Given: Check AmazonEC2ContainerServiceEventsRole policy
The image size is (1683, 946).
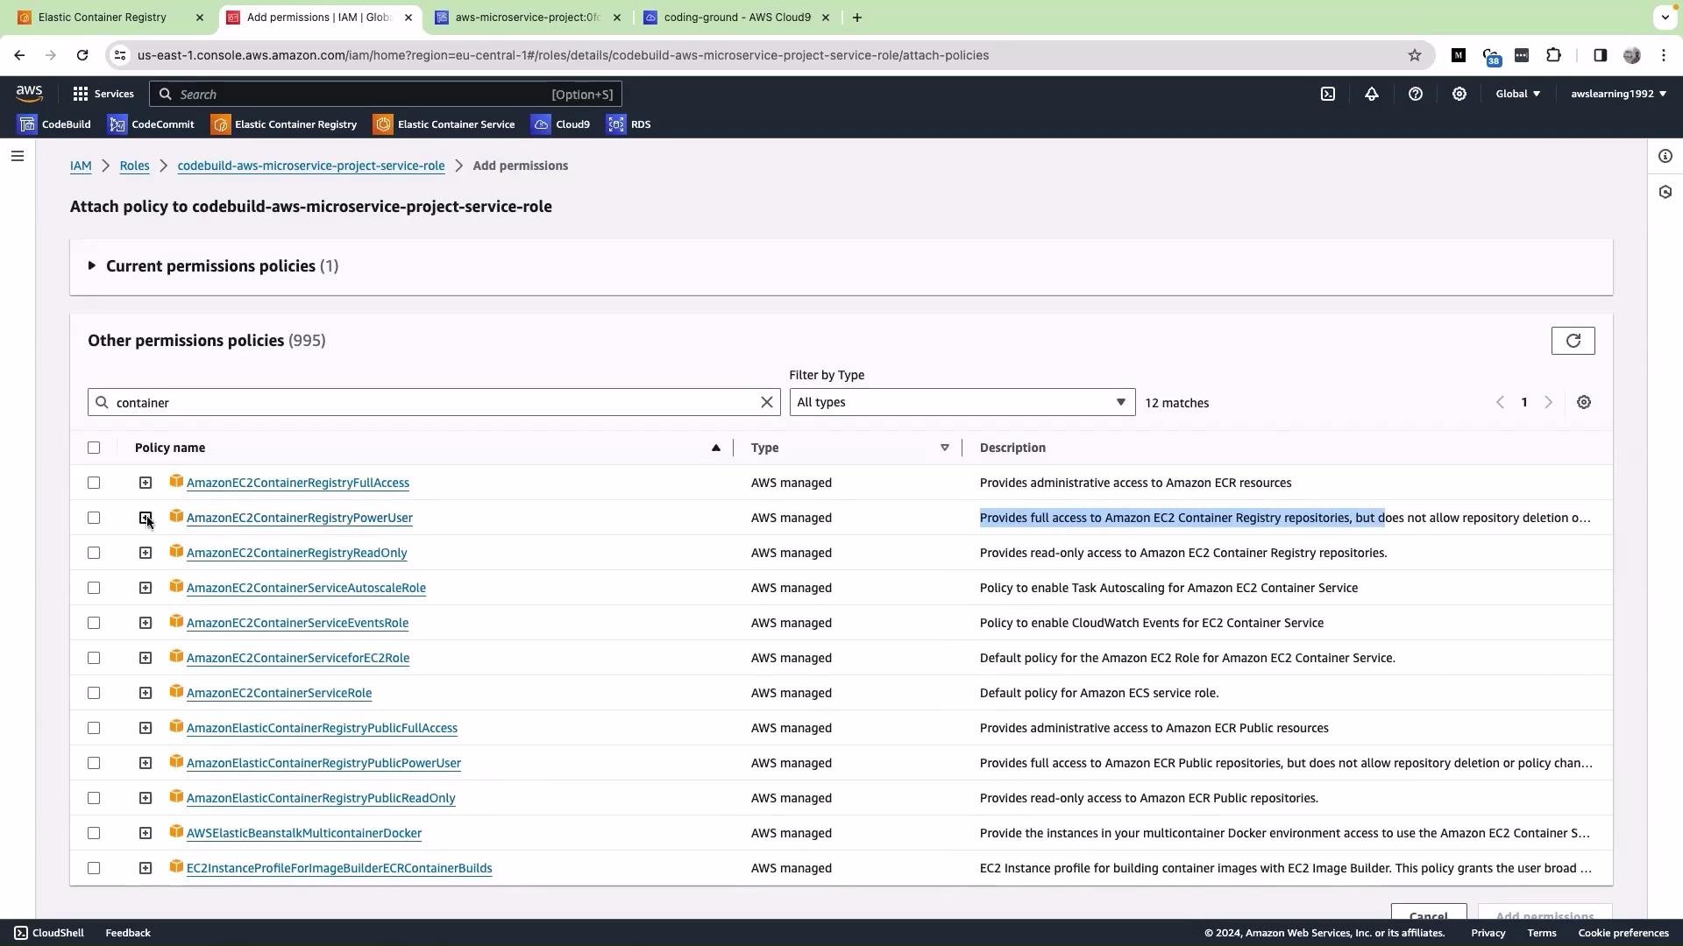Looking at the screenshot, I should click(94, 623).
